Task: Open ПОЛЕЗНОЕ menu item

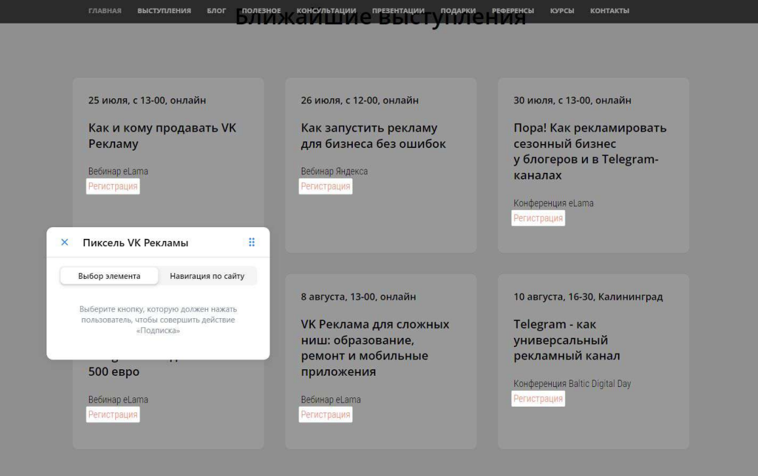Action: [261, 10]
